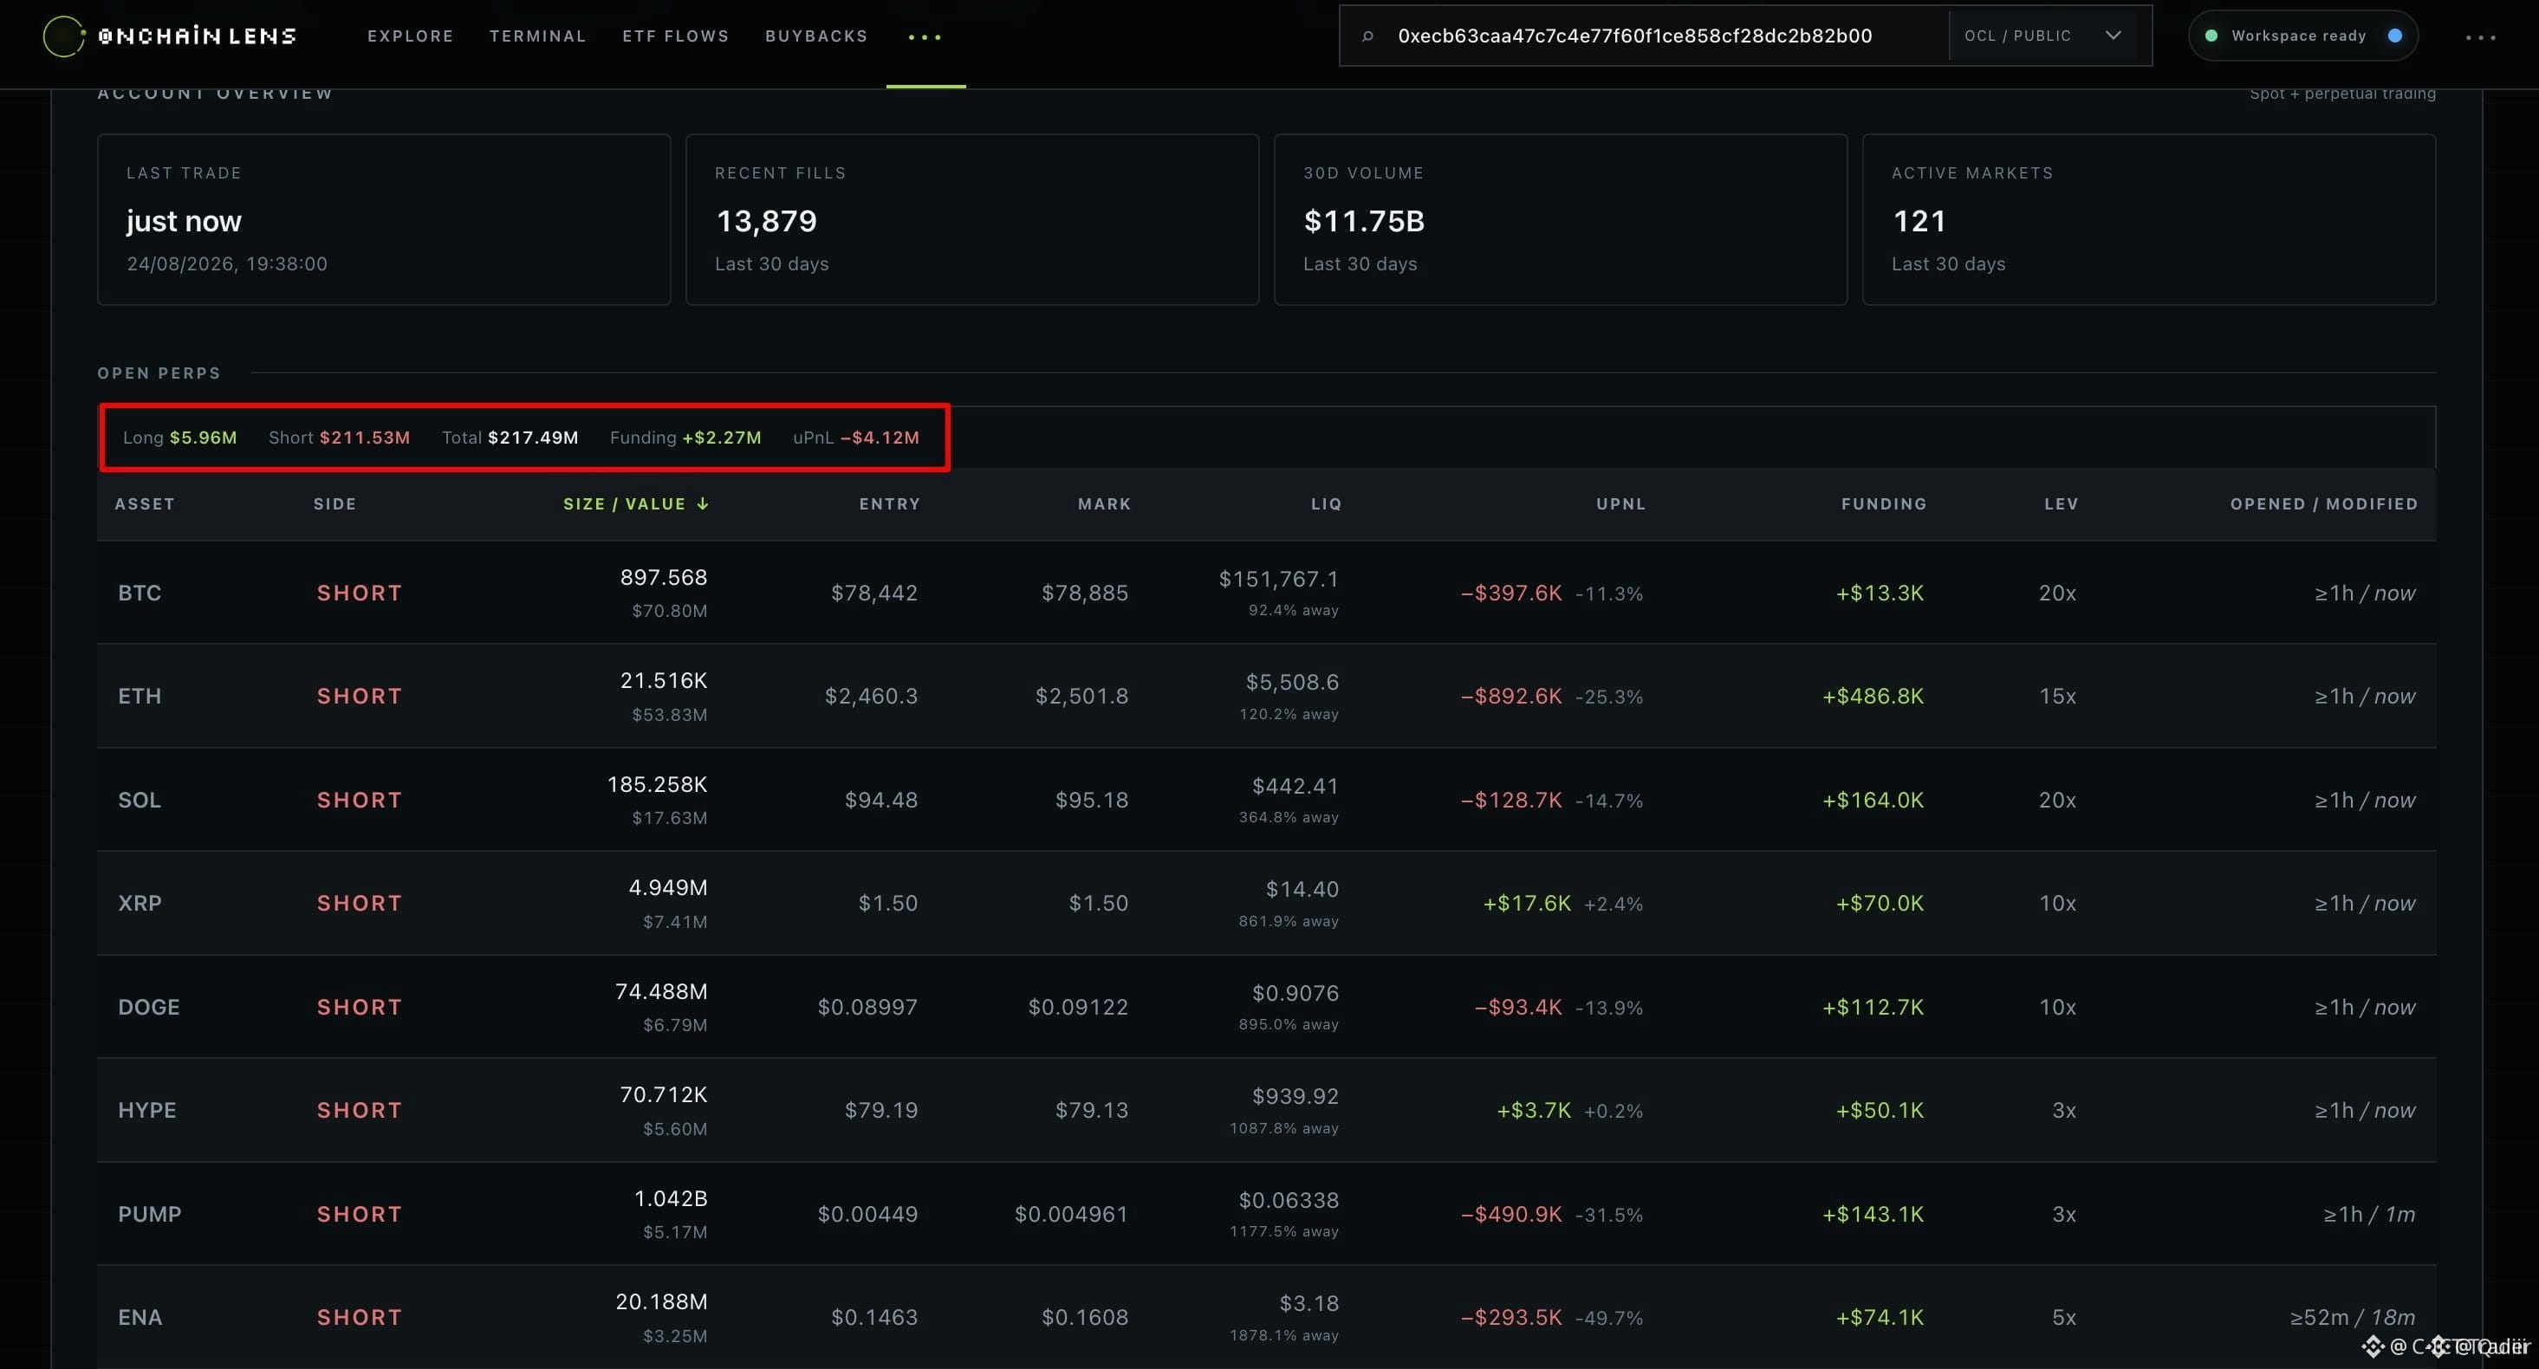Open the three-dot more nav menu
2539x1369 pixels.
(x=925, y=37)
